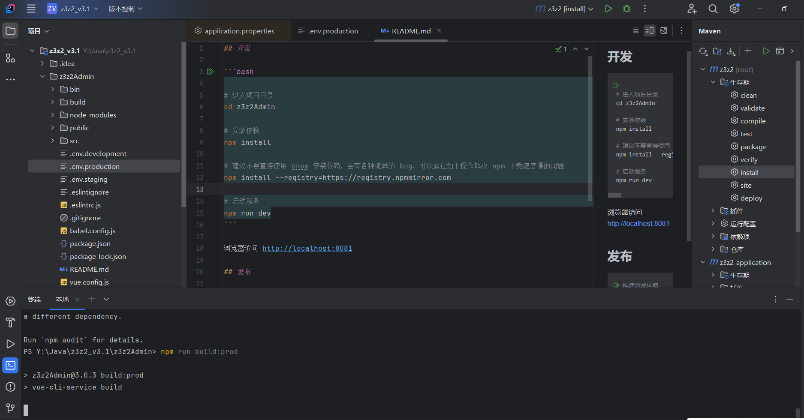
Task: Open z3z2_v3.1 project dropdown
Action: click(73, 9)
